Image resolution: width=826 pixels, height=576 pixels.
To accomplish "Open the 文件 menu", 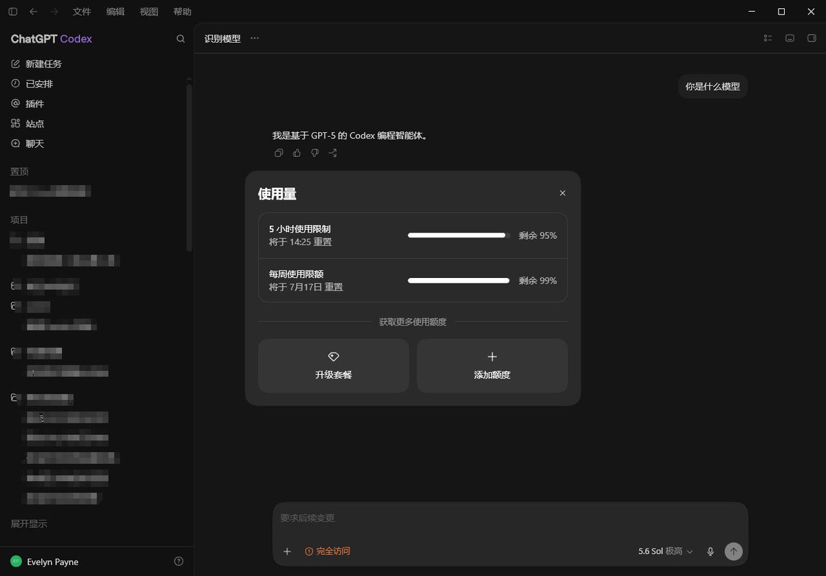I will [x=82, y=12].
